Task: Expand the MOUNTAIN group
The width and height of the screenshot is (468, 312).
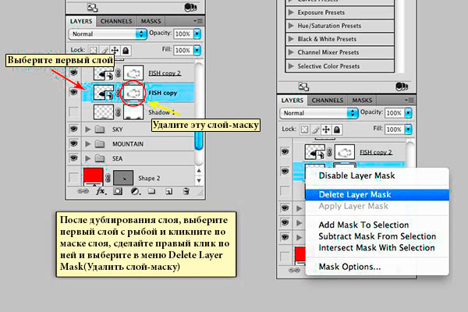Action: (x=87, y=144)
